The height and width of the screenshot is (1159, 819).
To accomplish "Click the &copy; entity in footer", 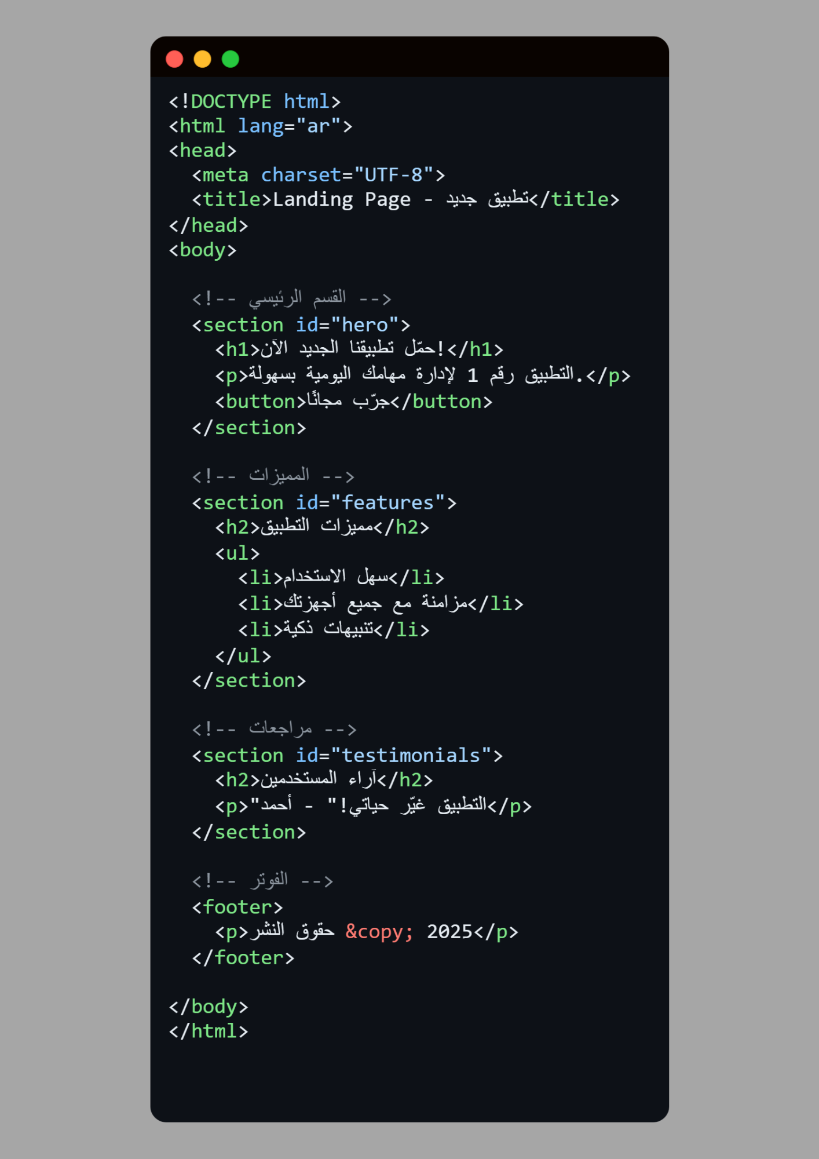I will click(379, 932).
